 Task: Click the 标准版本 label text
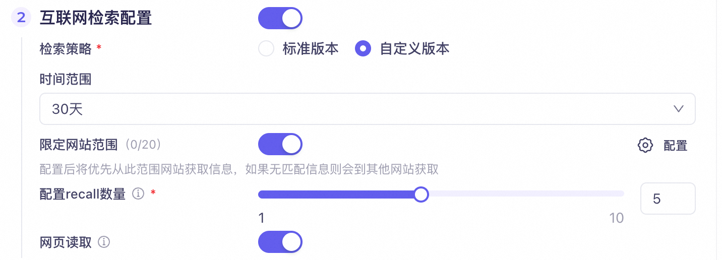[x=310, y=49]
